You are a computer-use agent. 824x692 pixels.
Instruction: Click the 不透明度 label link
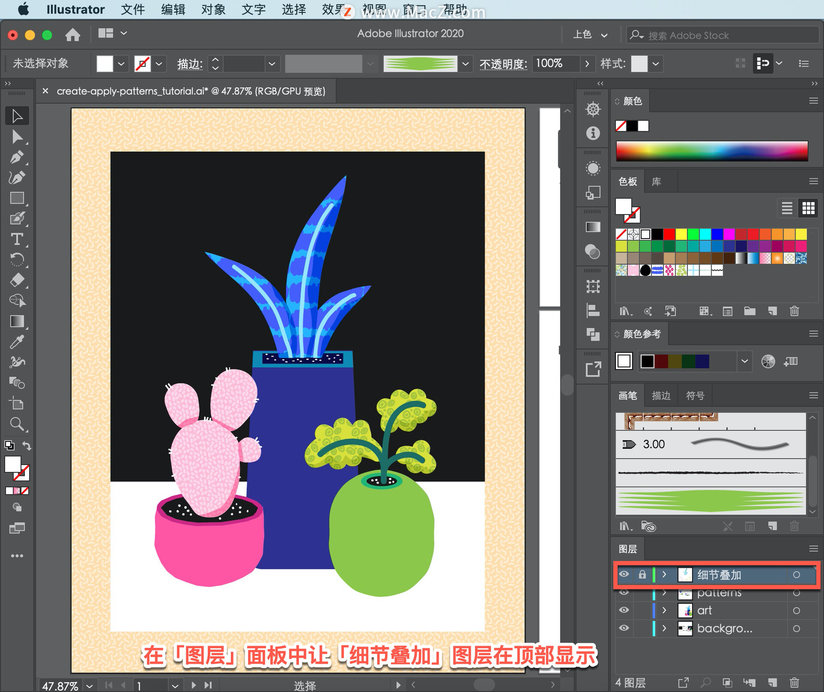pos(503,64)
